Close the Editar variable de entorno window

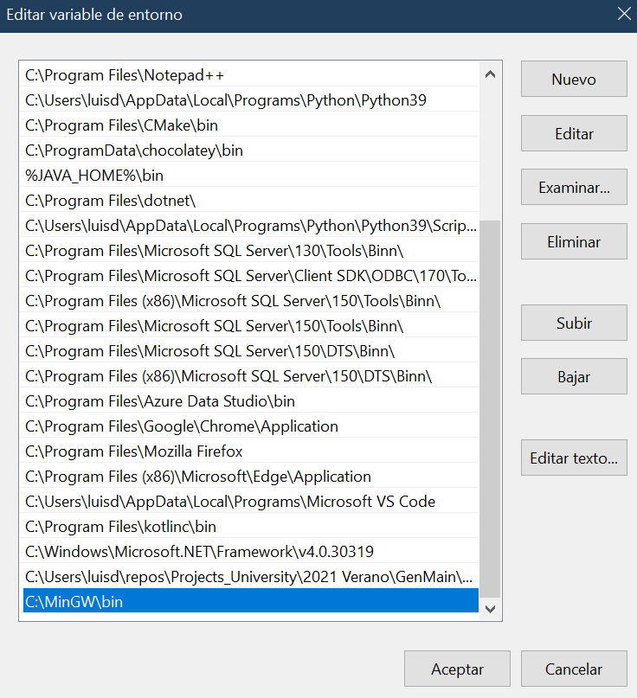624,14
